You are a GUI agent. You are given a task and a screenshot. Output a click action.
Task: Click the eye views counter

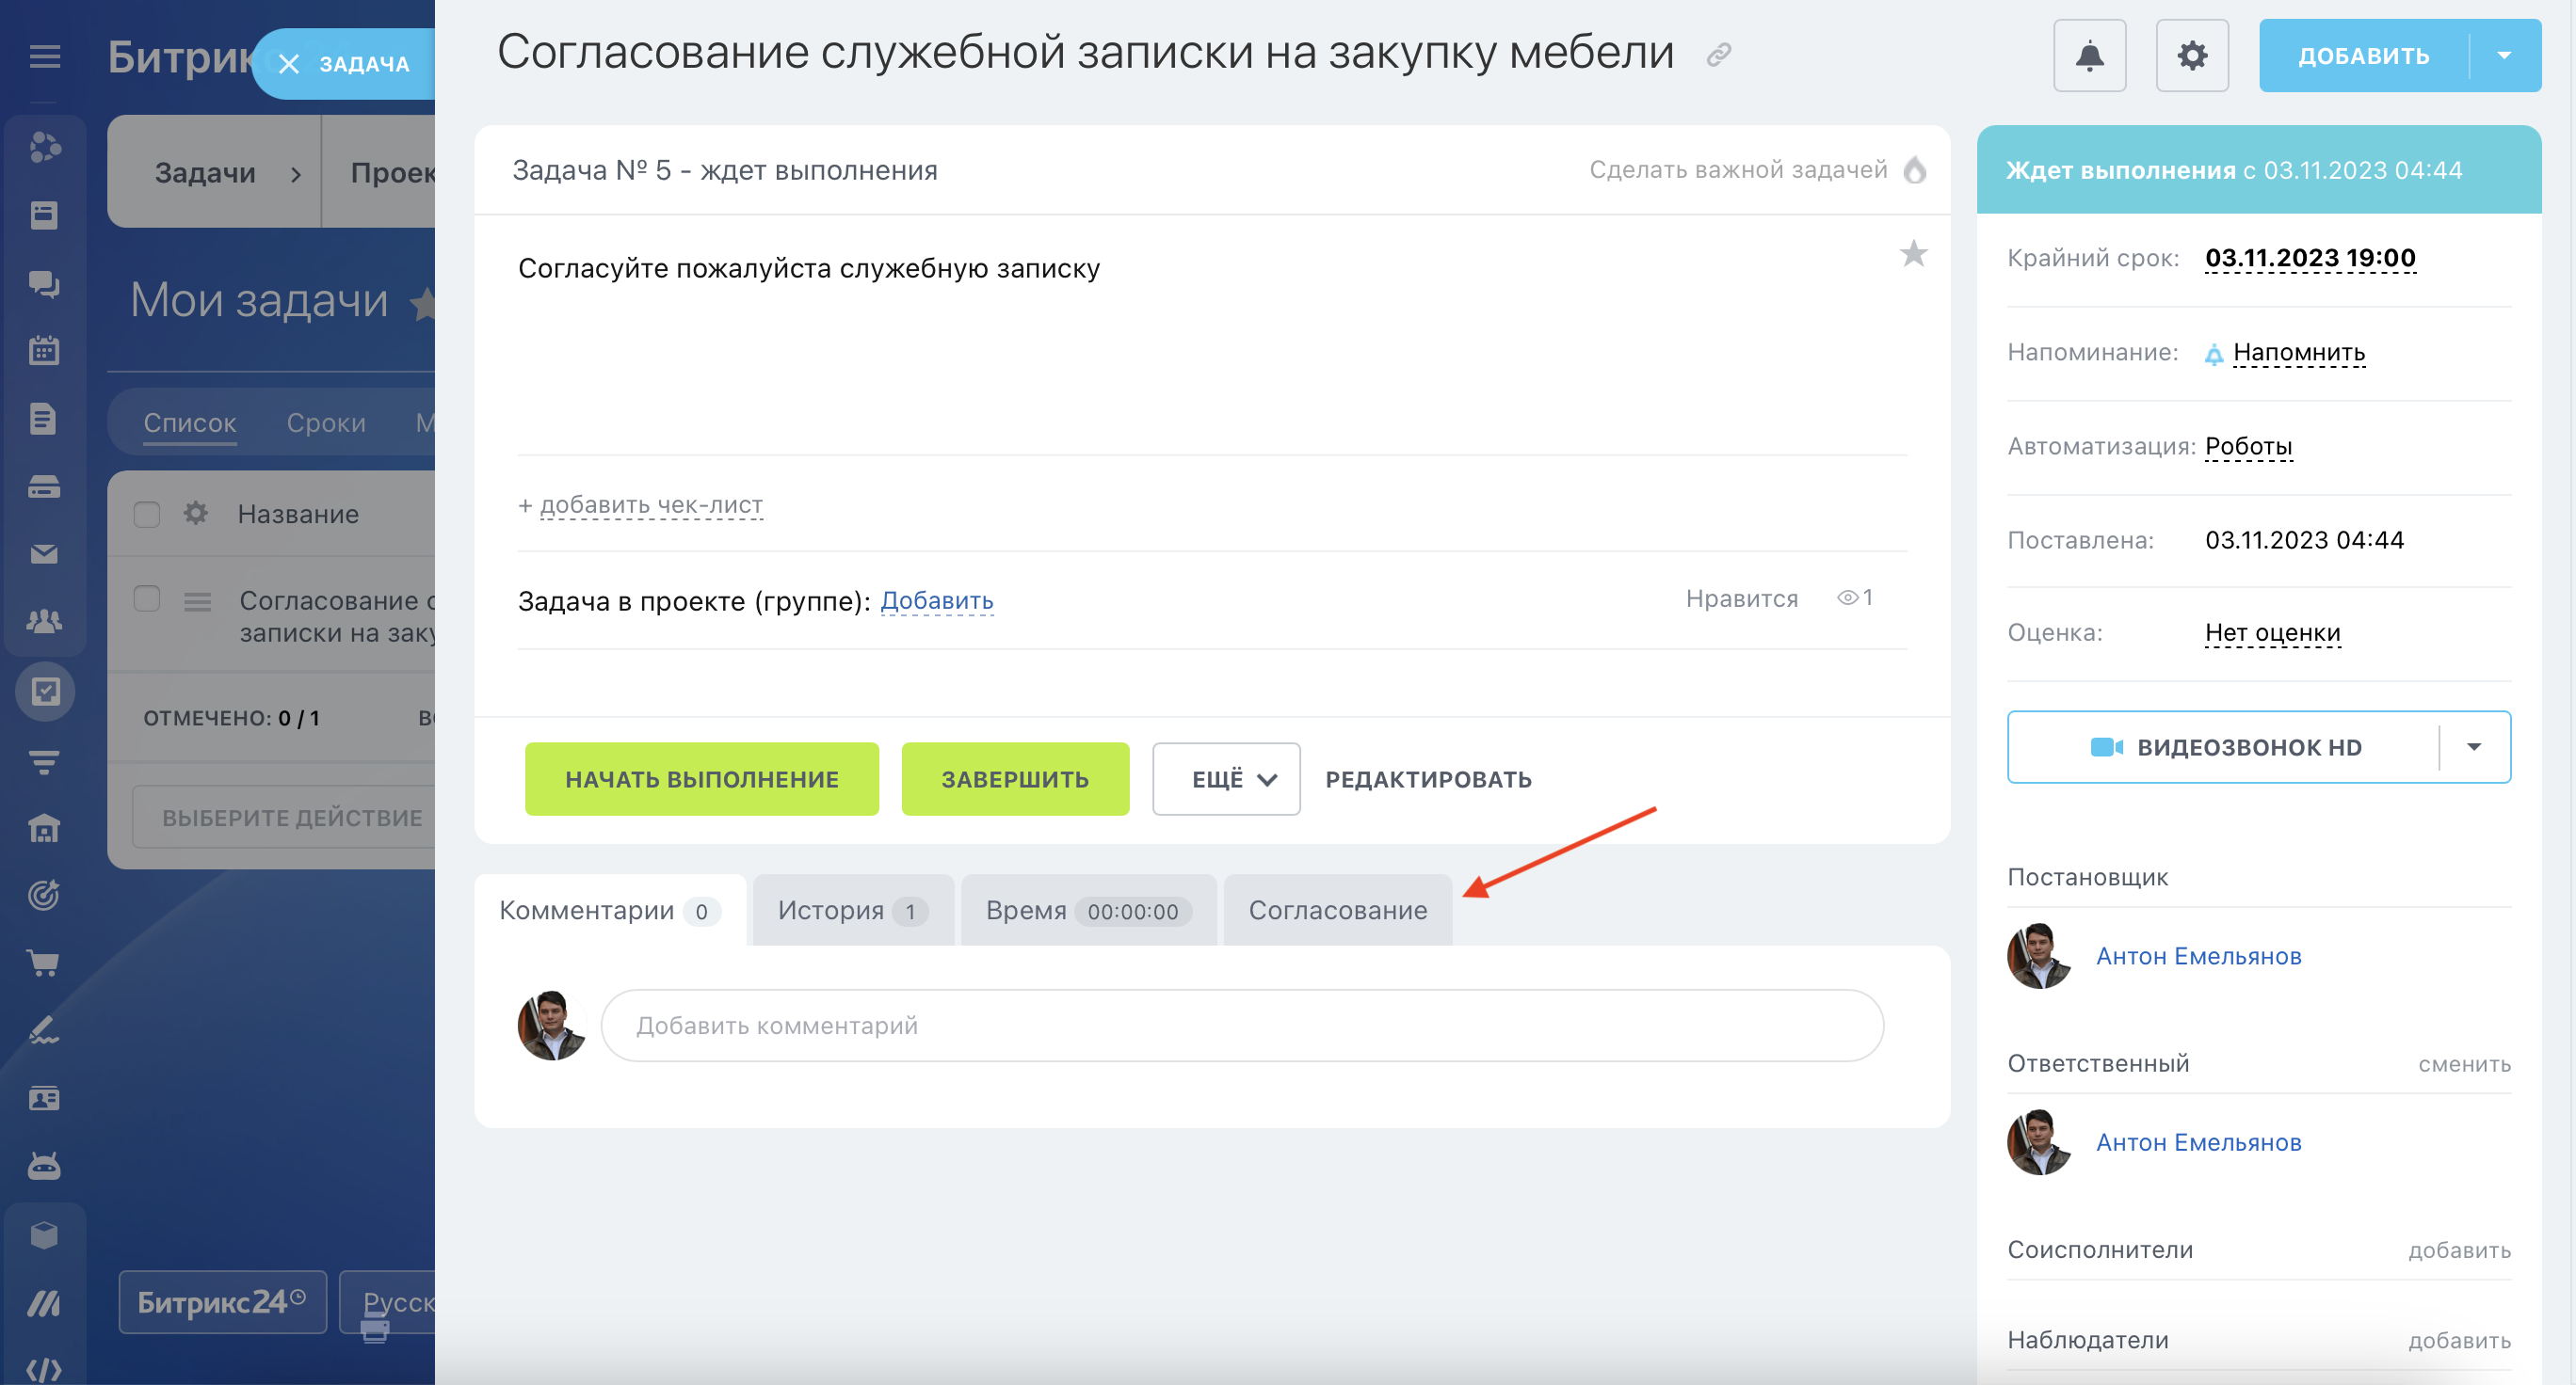(1854, 597)
